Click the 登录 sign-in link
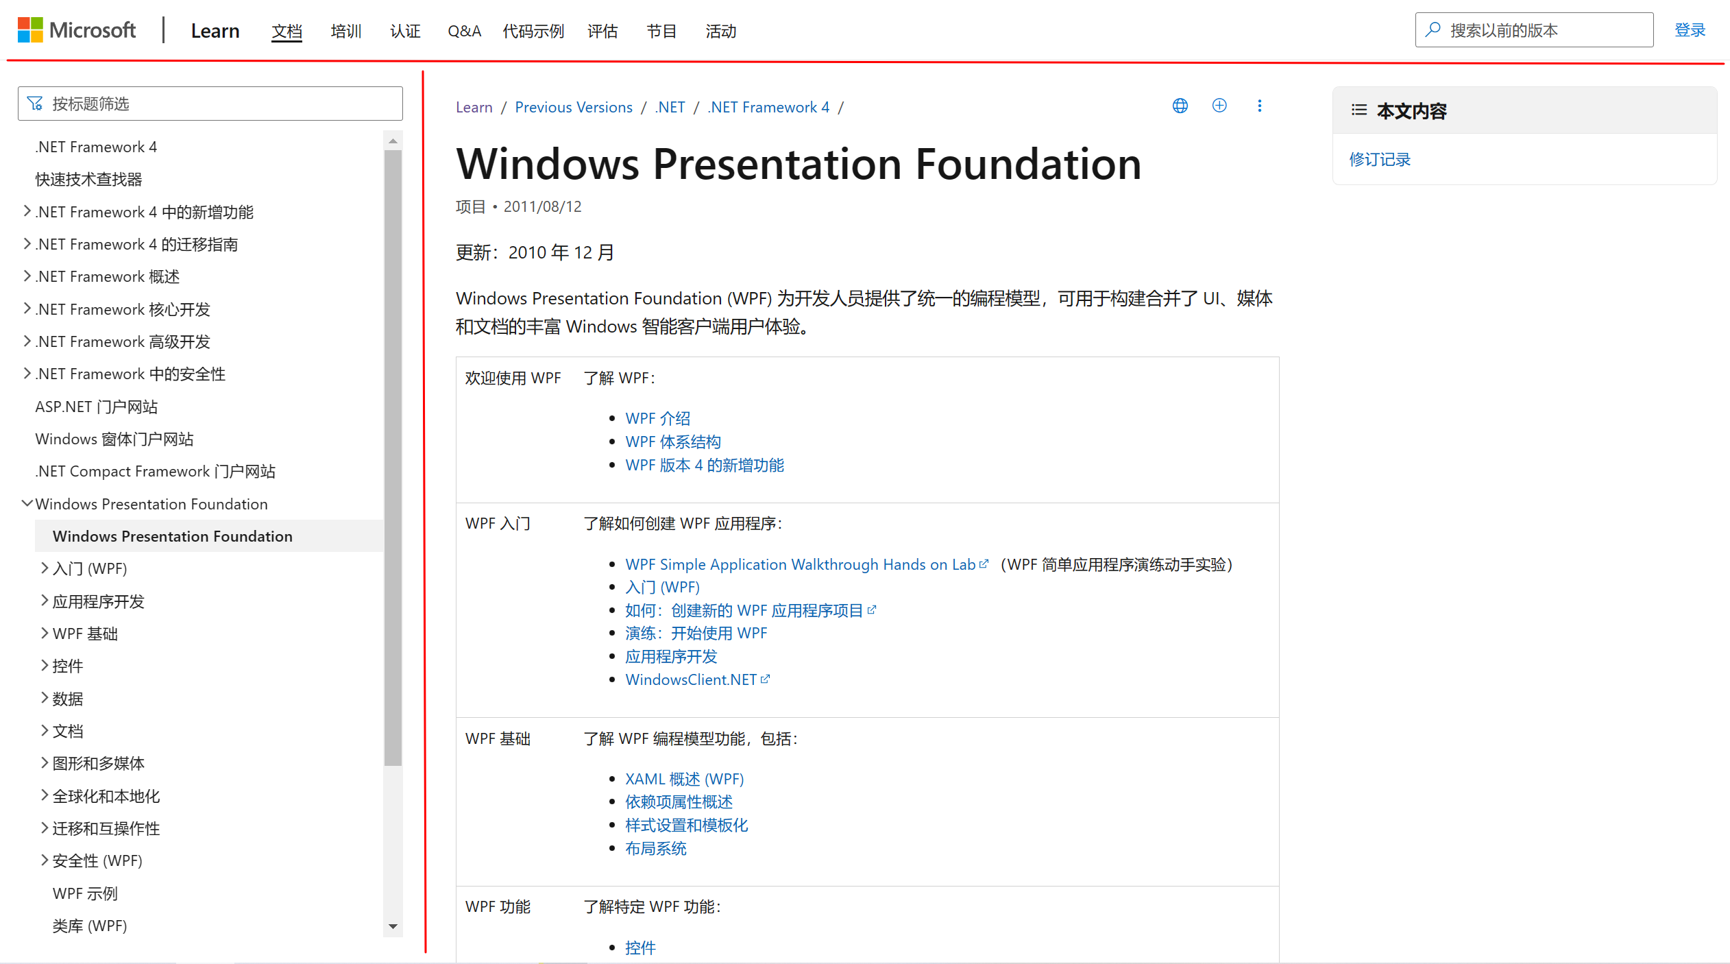 point(1689,30)
